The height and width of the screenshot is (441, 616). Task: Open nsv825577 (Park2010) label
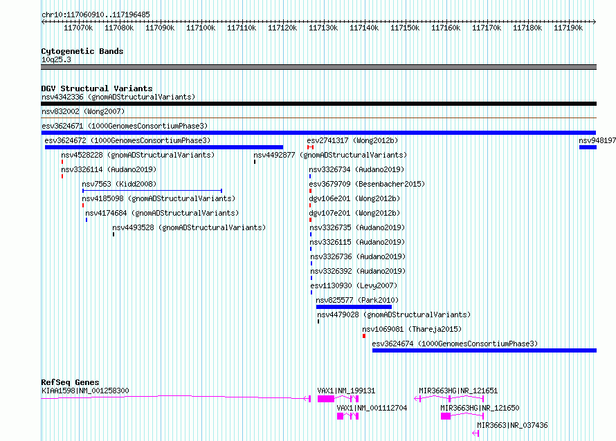[x=357, y=300]
